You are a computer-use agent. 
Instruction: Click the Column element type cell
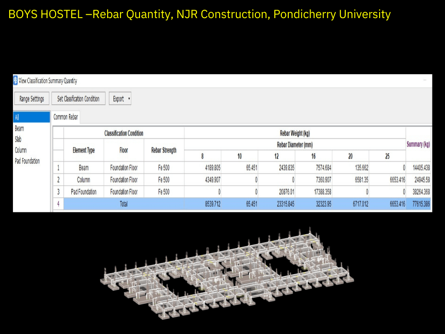click(x=84, y=180)
